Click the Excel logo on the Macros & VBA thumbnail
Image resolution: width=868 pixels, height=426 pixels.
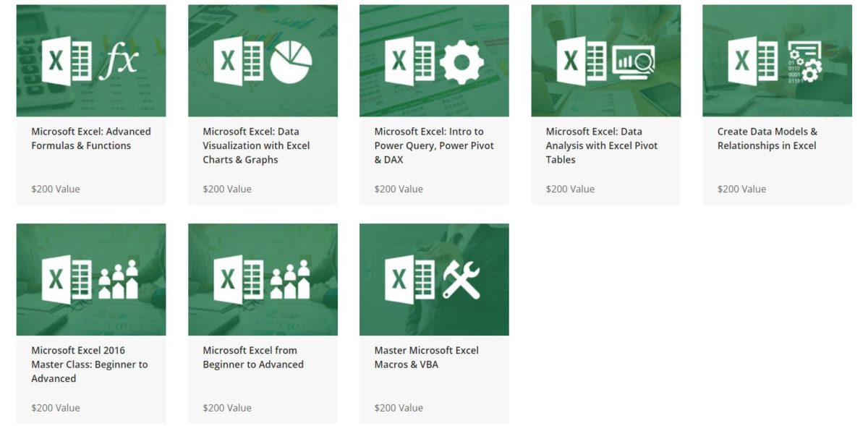[409, 279]
